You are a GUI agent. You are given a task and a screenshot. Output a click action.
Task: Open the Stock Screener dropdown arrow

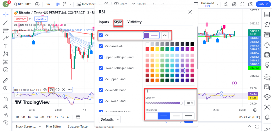tap(40, 126)
